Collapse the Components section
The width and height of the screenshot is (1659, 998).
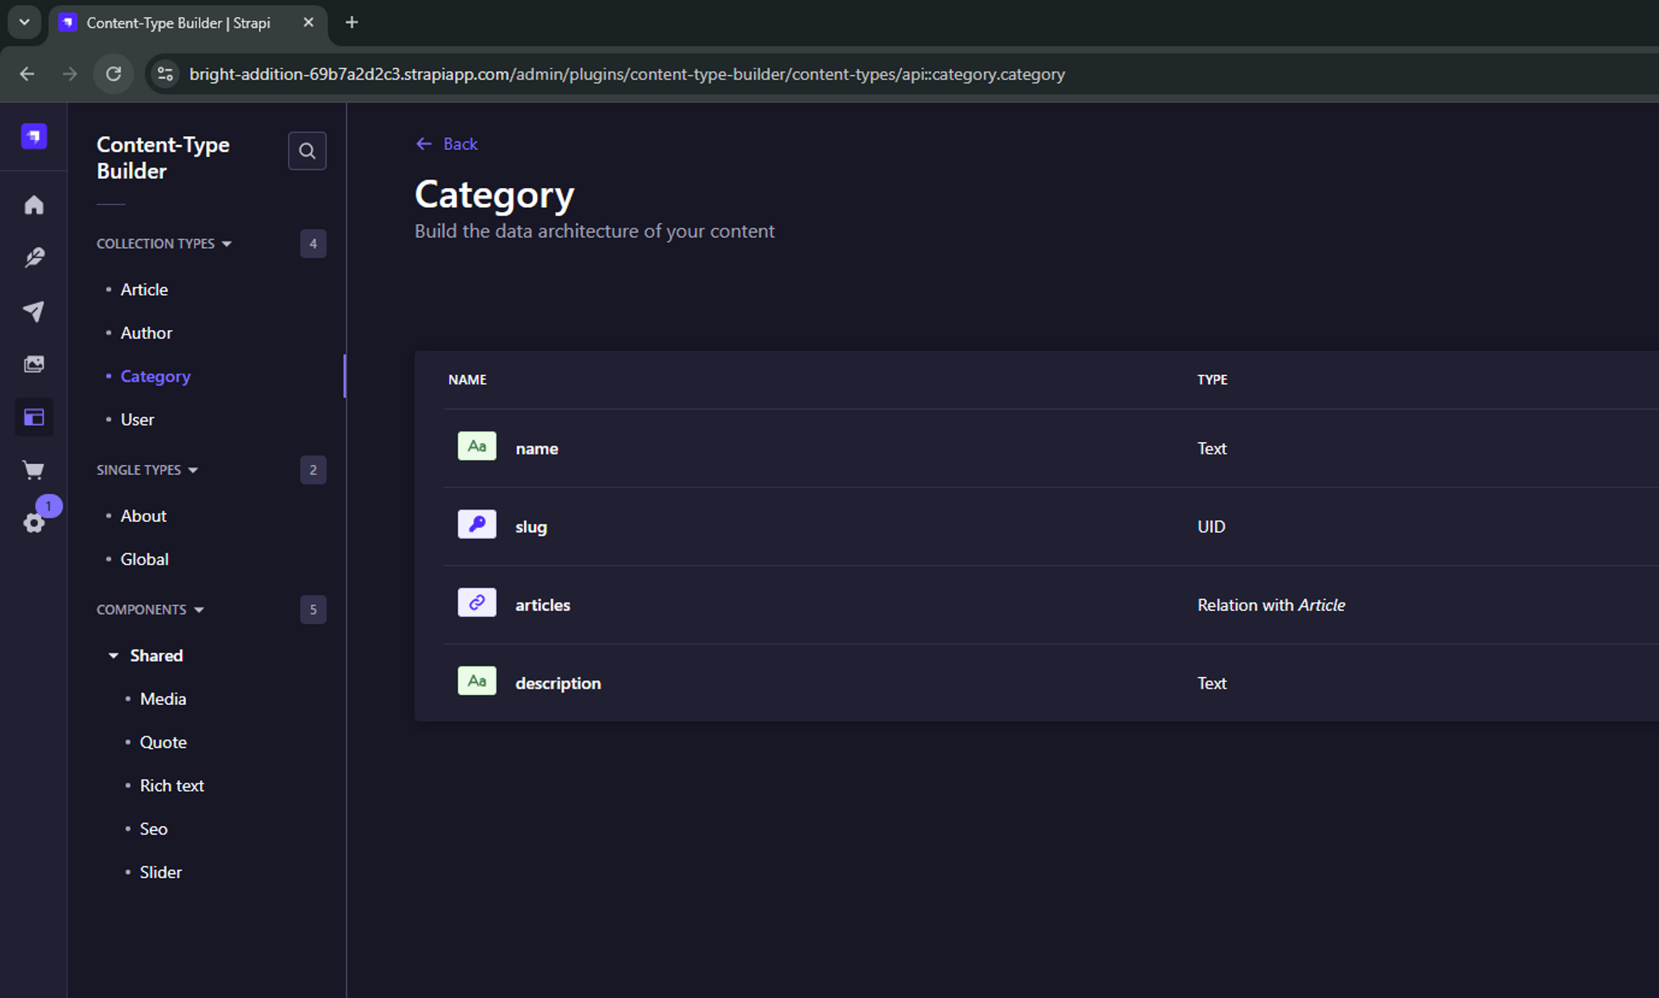(x=151, y=609)
